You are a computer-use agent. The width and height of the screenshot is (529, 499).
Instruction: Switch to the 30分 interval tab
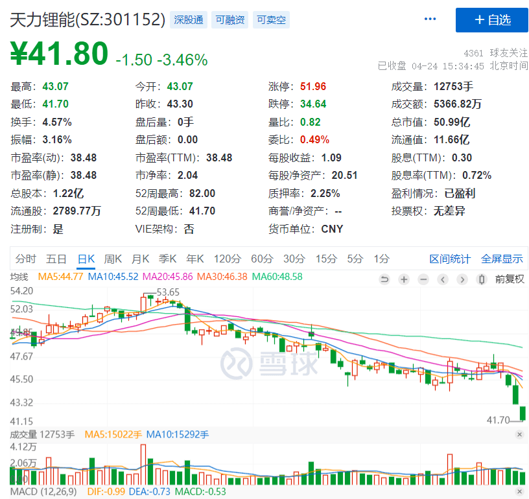click(294, 259)
